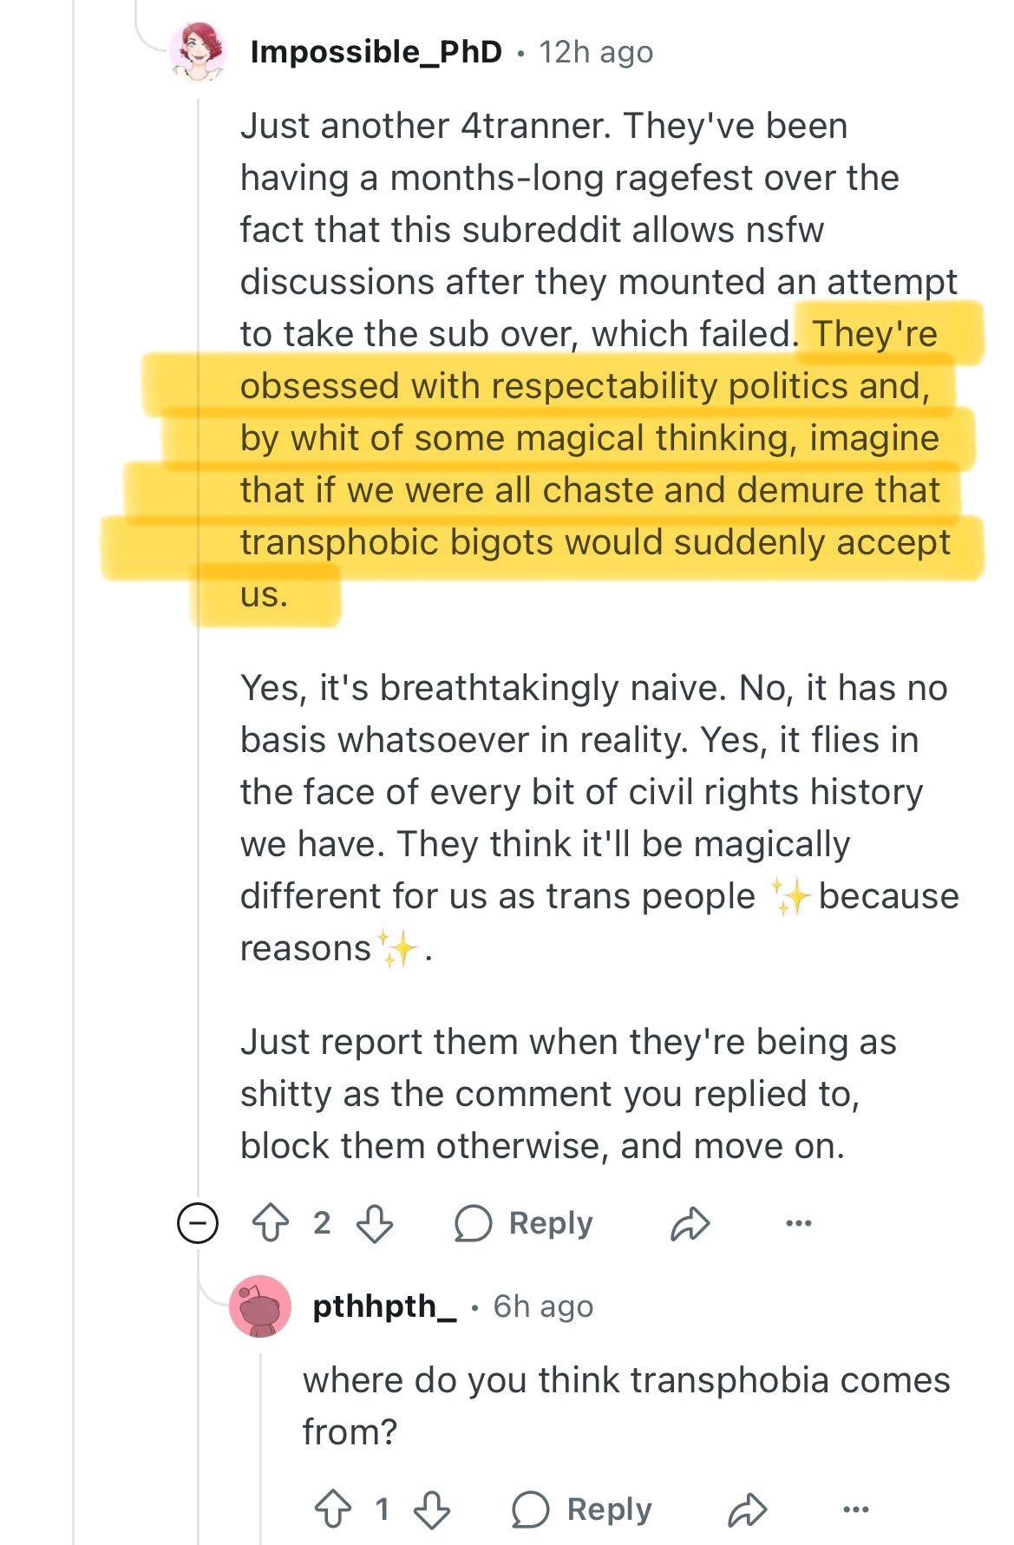The image size is (1014, 1545).
Task: Open more options on Impossible_PhD comment
Action: tap(798, 1223)
